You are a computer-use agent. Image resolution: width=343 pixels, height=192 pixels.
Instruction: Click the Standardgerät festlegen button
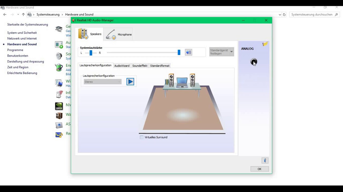coord(219,52)
